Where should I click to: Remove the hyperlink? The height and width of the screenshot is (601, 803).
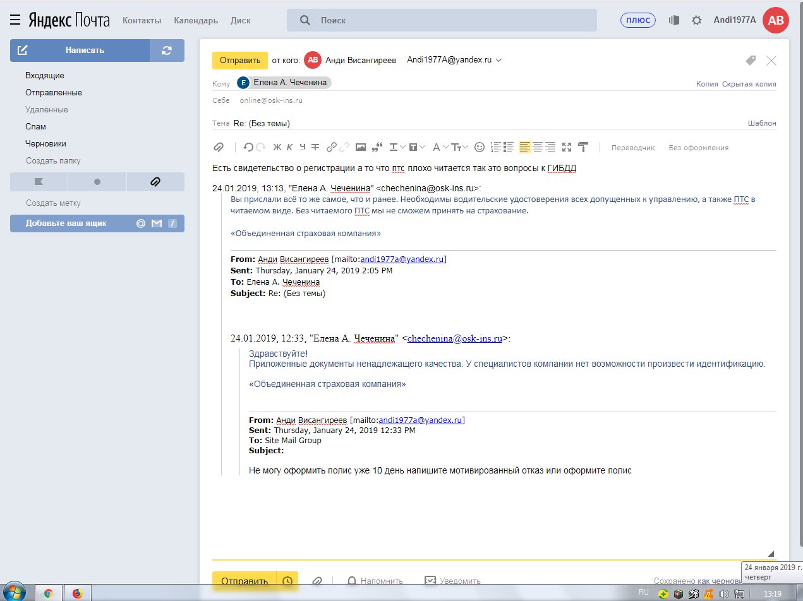(x=344, y=147)
